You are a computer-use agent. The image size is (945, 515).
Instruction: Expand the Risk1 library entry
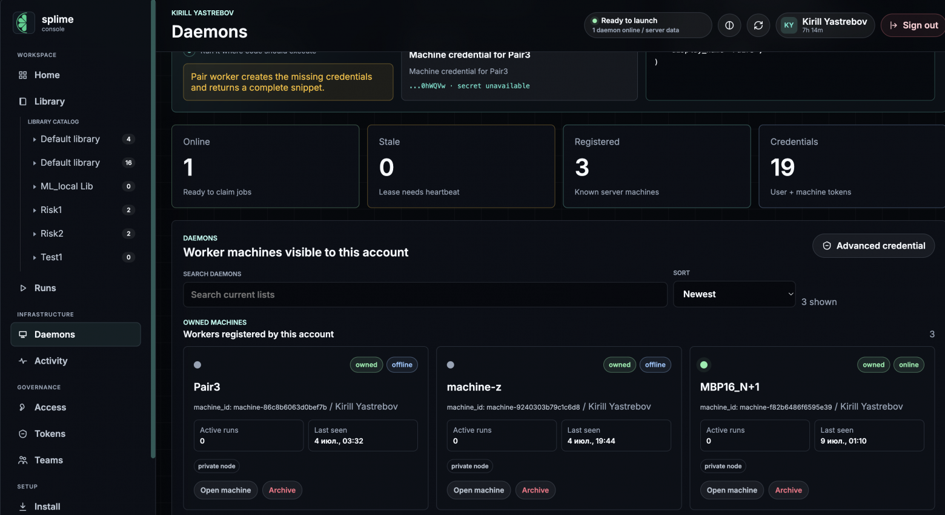tap(35, 210)
